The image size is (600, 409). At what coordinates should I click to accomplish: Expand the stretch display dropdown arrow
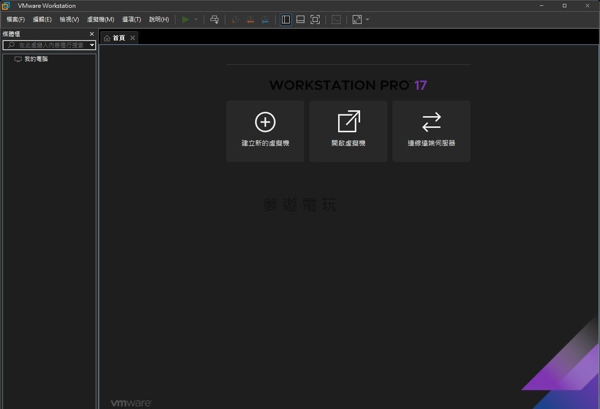(x=367, y=20)
